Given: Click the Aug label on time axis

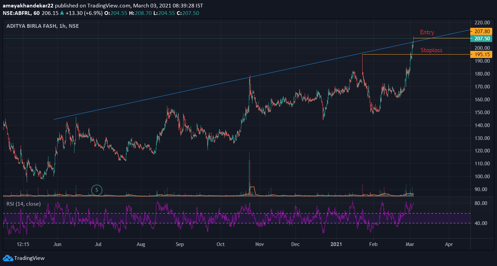Looking at the screenshot, I should tap(141, 244).
